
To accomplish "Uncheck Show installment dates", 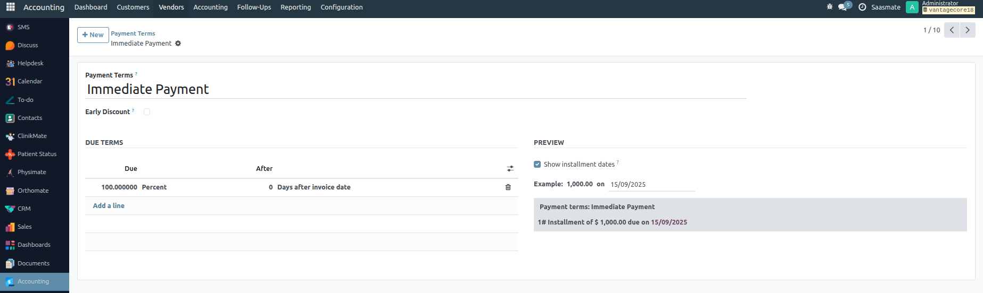I will 537,165.
